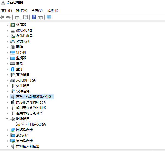Open the 查看(V) menu
165x151 pixels.
point(37,10)
